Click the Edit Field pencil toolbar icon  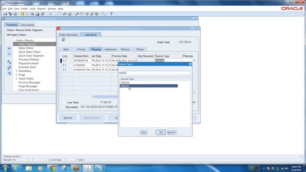click(x=77, y=14)
